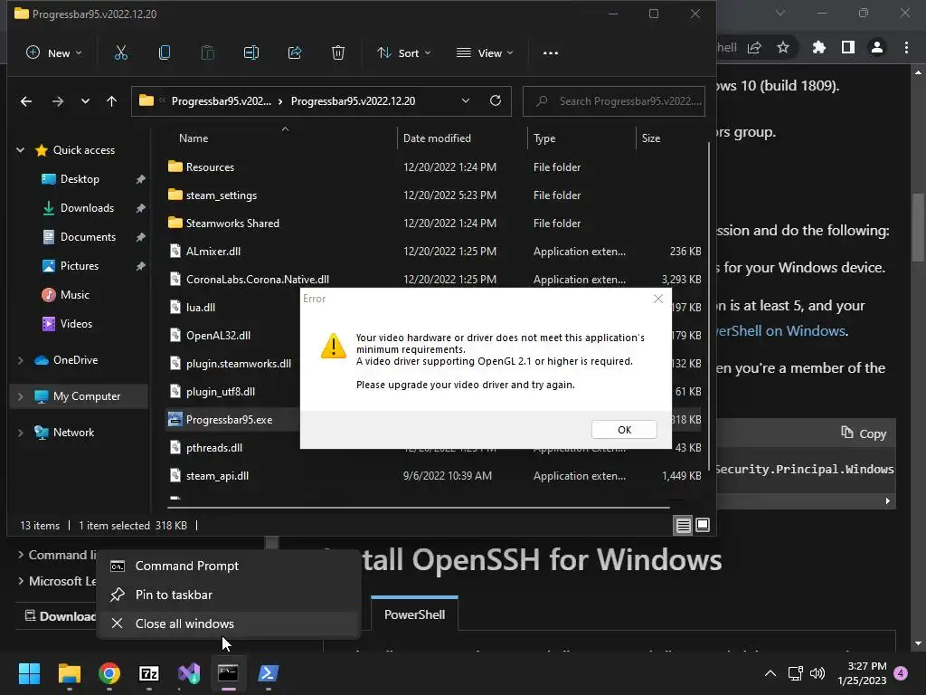Open the three-dots See more menu
The image size is (926, 695).
(x=551, y=53)
